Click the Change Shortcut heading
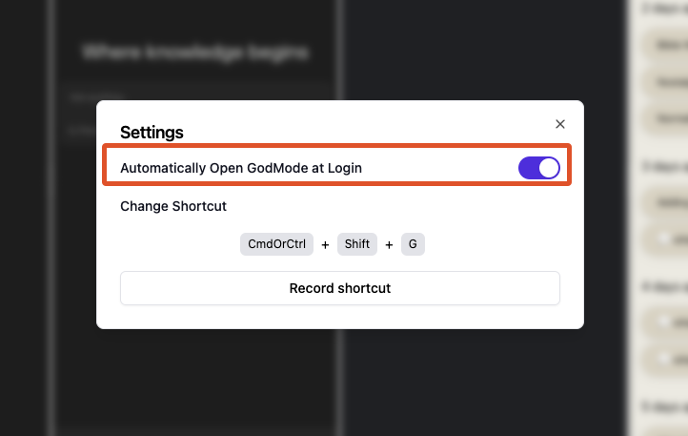The height and width of the screenshot is (436, 688). (x=173, y=206)
